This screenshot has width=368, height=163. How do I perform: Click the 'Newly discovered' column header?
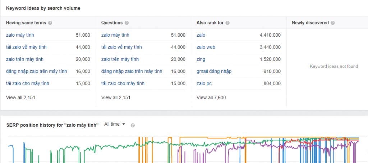tap(310, 23)
